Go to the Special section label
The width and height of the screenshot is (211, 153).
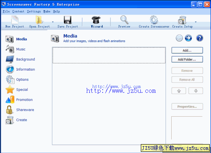click(22, 90)
